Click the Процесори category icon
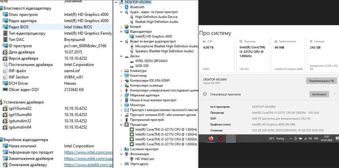This screenshot has width=339, height=168. 127,125
